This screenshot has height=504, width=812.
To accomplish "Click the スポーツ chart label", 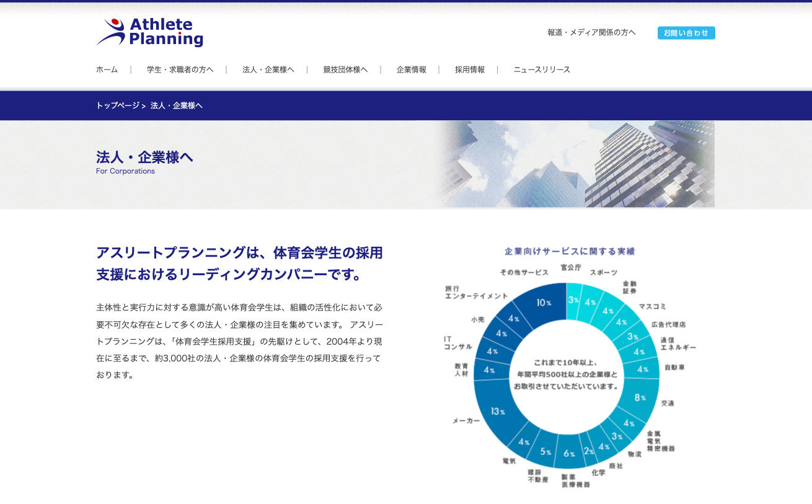I will [x=603, y=272].
